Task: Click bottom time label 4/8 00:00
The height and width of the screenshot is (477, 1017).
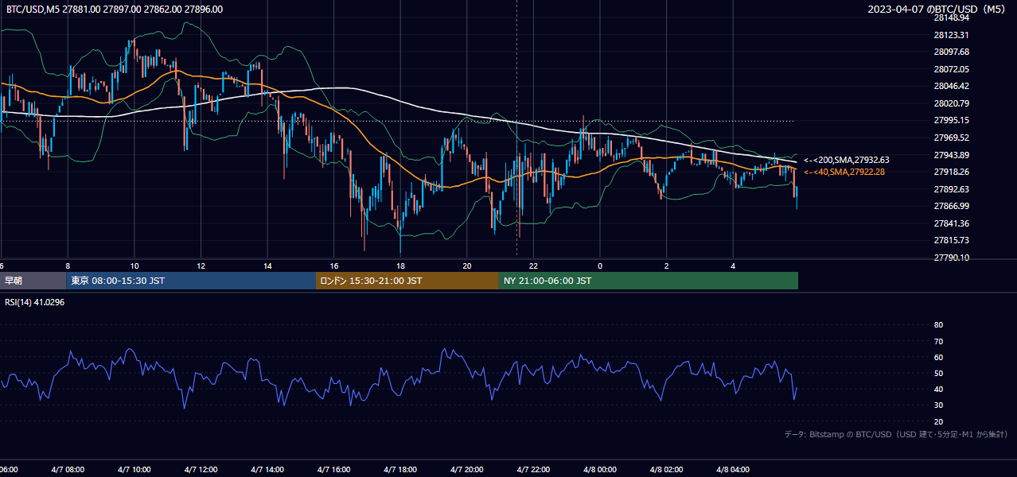Action: [600, 470]
